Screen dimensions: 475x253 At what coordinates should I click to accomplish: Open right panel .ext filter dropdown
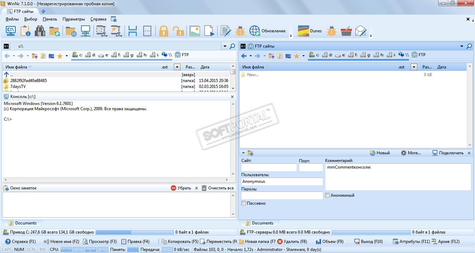[414, 67]
